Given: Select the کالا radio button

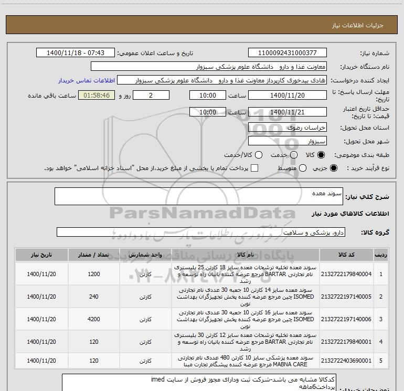Looking at the screenshot, I should [x=321, y=155].
